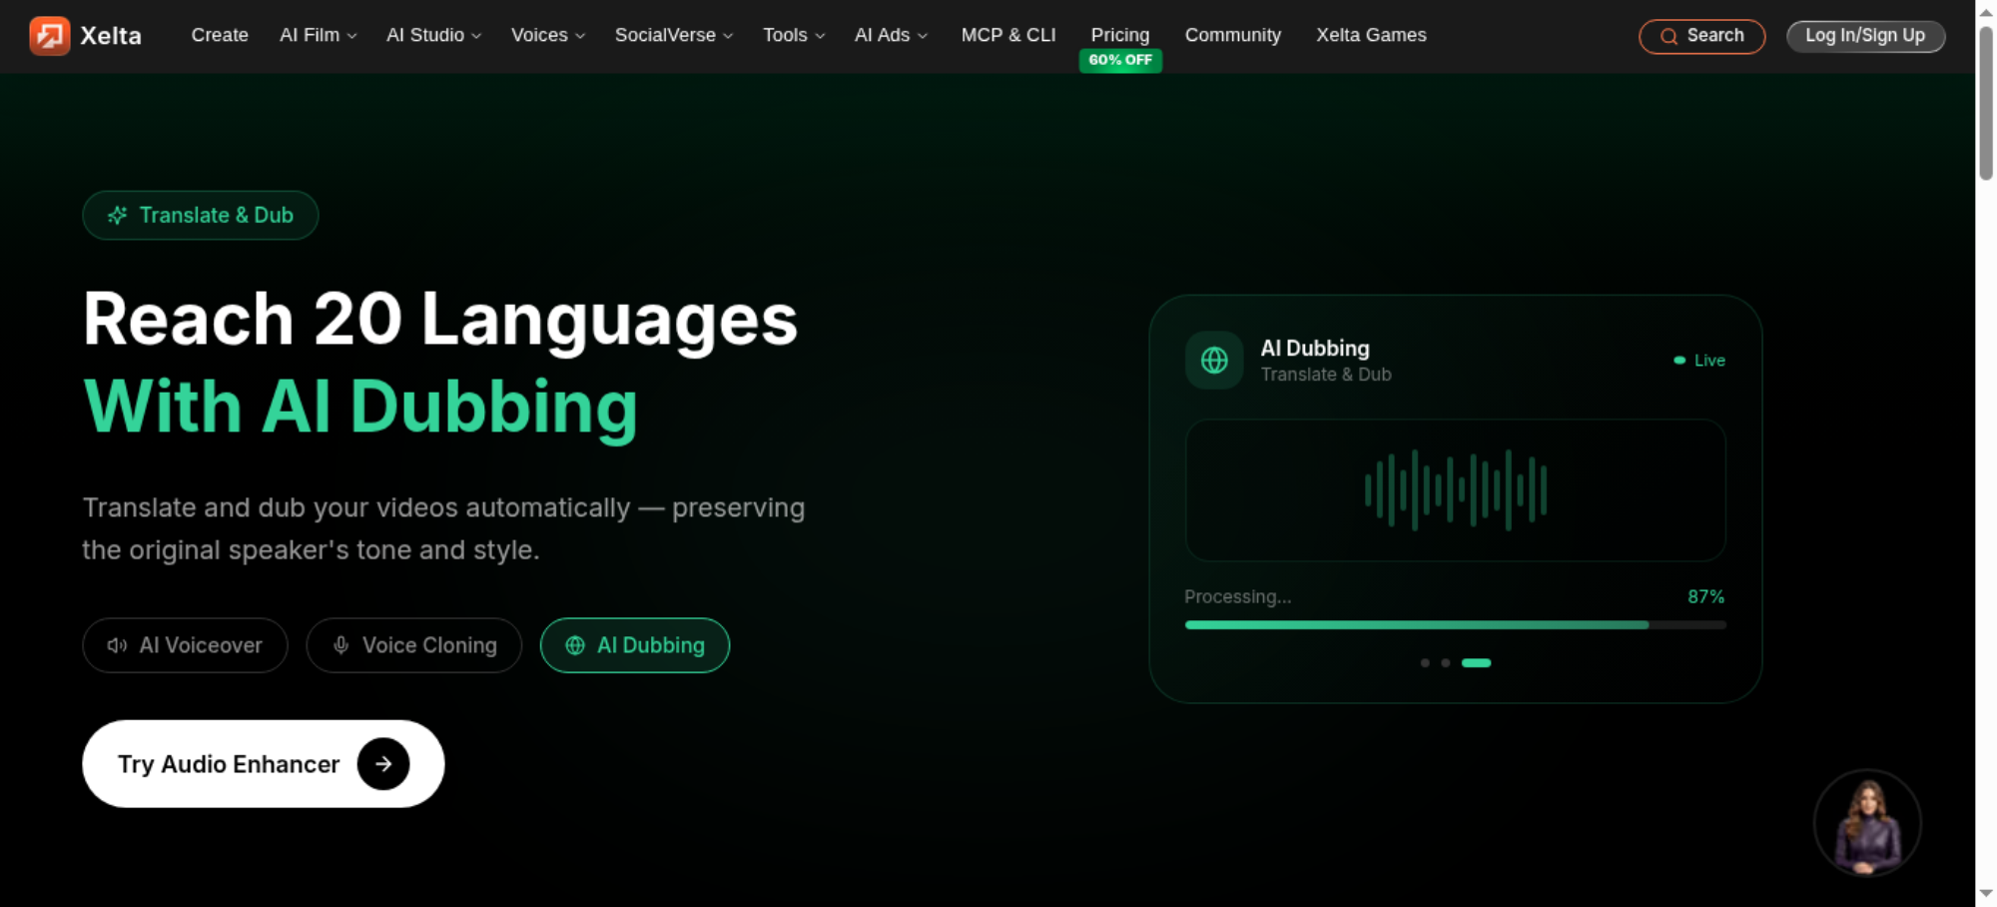1997x907 pixels.
Task: Select the AI Voiceover tab
Action: pyautogui.click(x=186, y=645)
